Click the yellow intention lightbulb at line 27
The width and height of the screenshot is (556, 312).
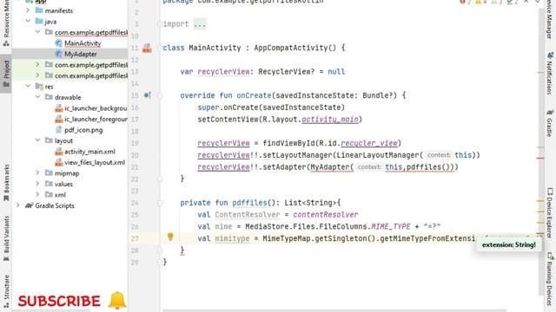170,237
